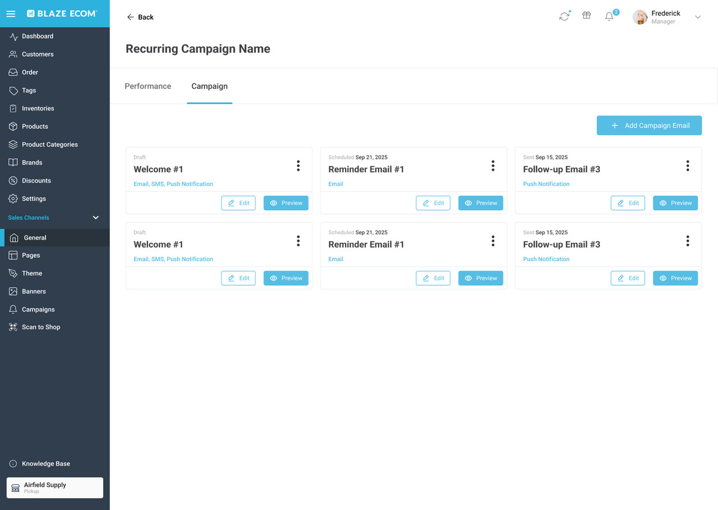Toggle the hamburger menu in the sidebar header

(x=11, y=13)
